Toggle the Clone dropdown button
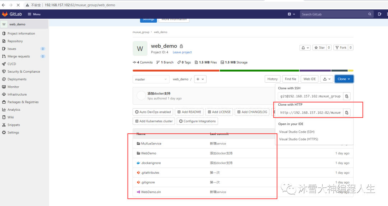388x206 pixels. point(344,79)
